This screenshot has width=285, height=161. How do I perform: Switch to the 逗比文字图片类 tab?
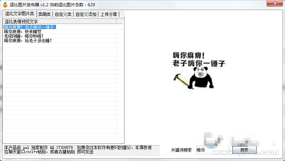[19, 14]
